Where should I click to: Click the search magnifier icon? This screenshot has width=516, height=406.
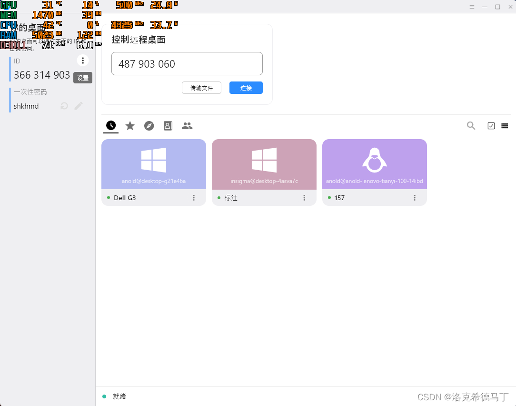pyautogui.click(x=471, y=125)
